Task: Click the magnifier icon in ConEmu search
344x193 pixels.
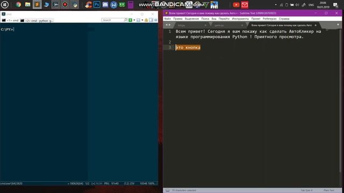Action: pyautogui.click(x=125, y=20)
